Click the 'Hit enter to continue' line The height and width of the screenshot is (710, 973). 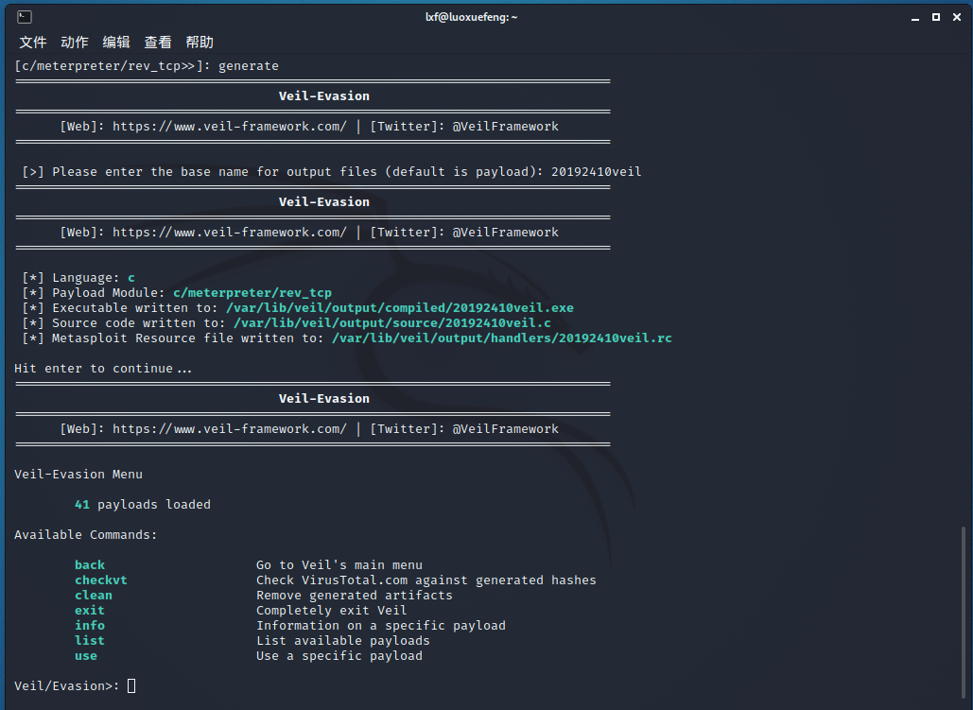pos(103,368)
